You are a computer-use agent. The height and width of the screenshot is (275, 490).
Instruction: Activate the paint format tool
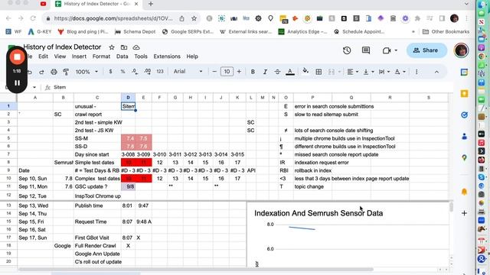click(x=66, y=72)
